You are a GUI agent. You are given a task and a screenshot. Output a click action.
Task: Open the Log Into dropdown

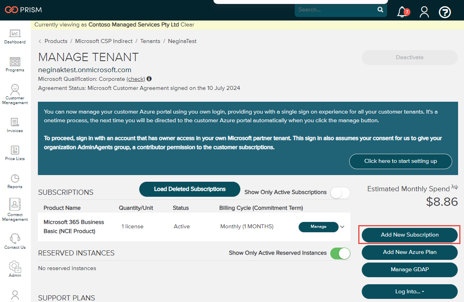pyautogui.click(x=409, y=291)
